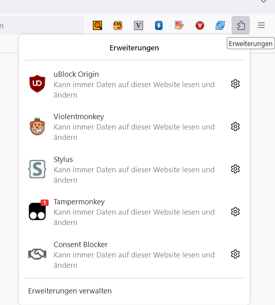Open the Firefox hamburger menu
This screenshot has width=275, height=305.
[x=261, y=26]
